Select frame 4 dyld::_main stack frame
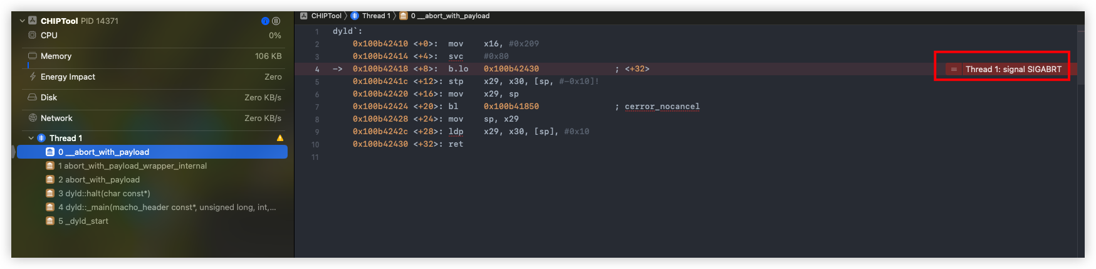This screenshot has width=1096, height=269. coord(152,207)
